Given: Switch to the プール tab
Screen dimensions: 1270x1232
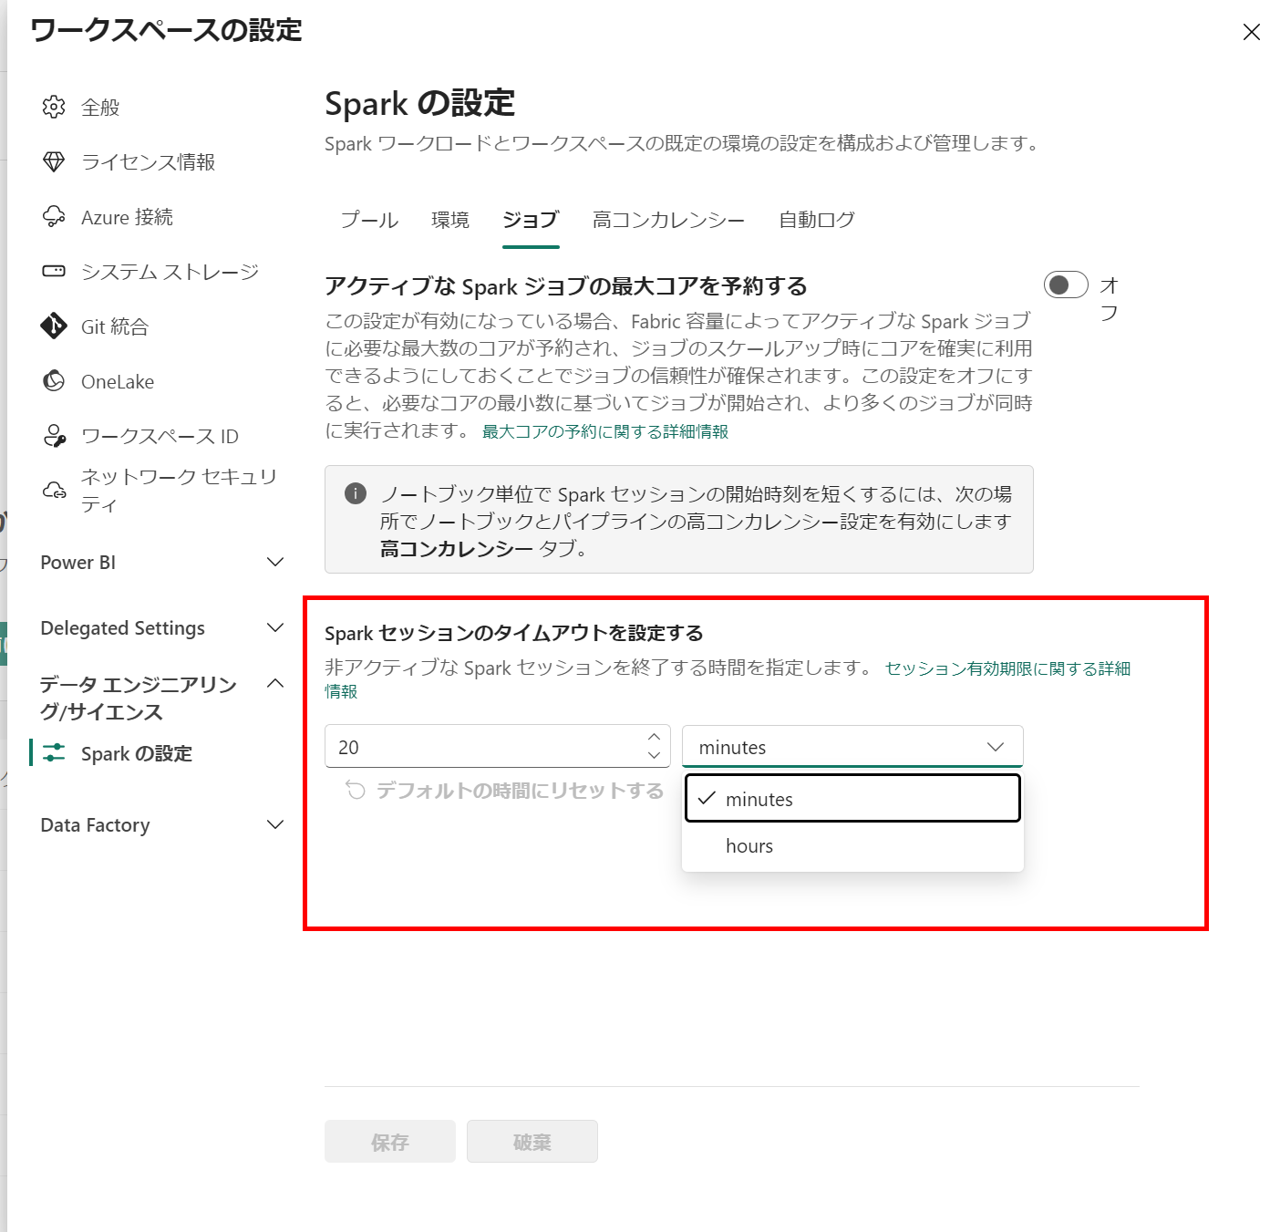Looking at the screenshot, I should coord(369,220).
